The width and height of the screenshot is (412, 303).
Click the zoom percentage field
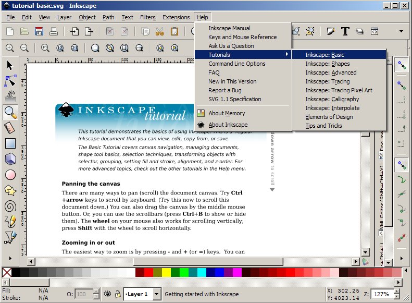(382, 294)
